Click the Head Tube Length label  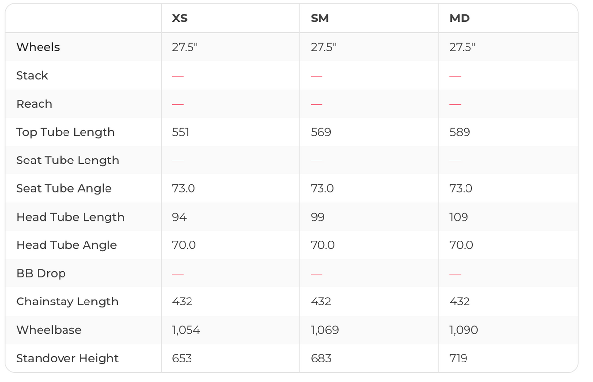click(x=70, y=217)
